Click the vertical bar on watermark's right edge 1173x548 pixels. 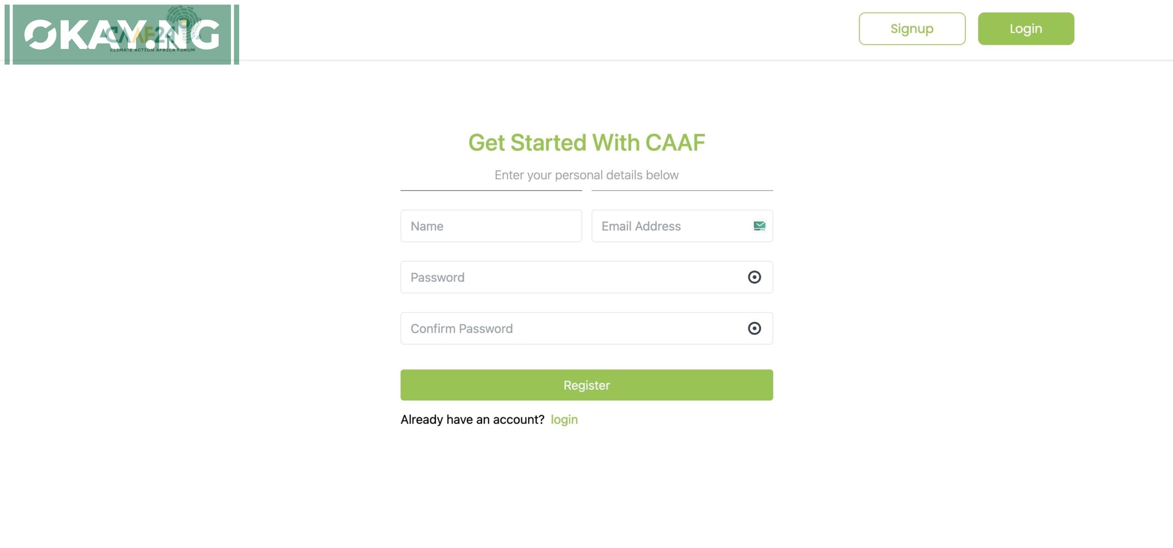236,34
